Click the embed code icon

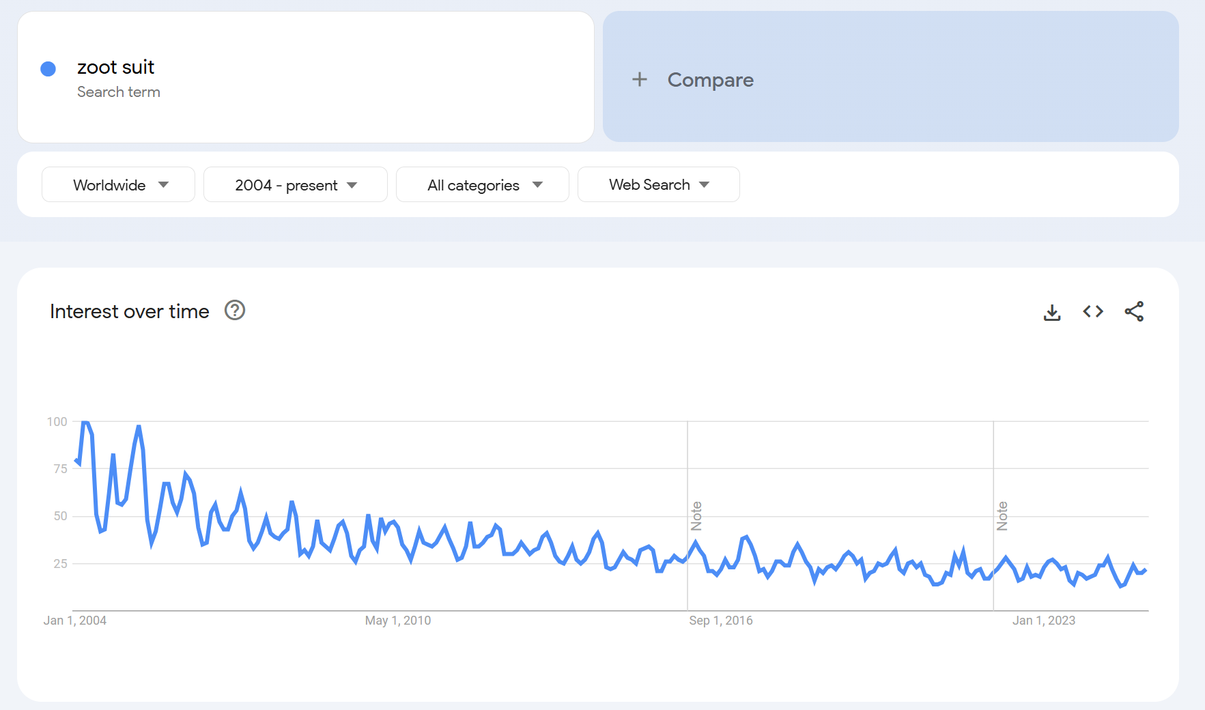[1093, 311]
